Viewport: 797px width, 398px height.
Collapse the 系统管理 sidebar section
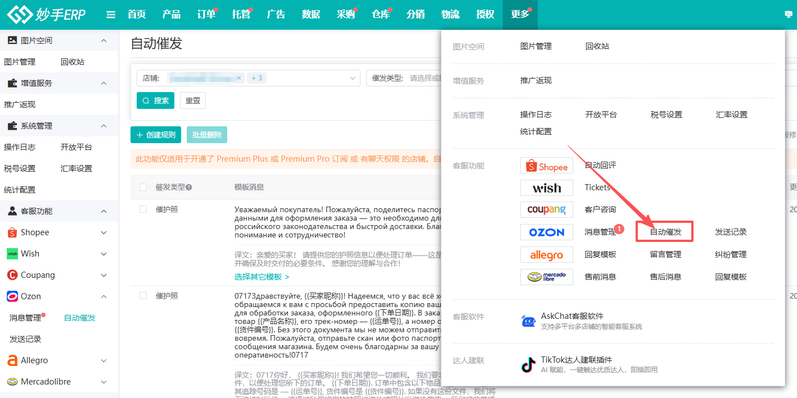click(103, 126)
